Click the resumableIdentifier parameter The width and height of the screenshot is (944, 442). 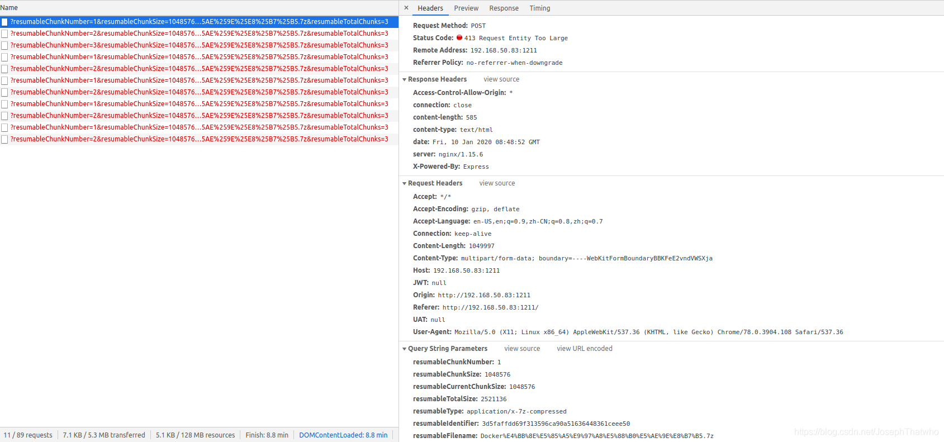pyautogui.click(x=521, y=424)
